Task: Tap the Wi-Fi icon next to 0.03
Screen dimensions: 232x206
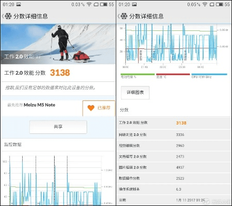Action: pos(89,4)
